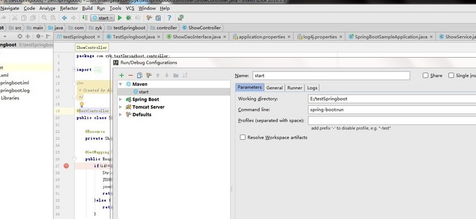The image size is (476, 219).
Task: Remove the selected configuration with minus icon
Action: [130, 76]
